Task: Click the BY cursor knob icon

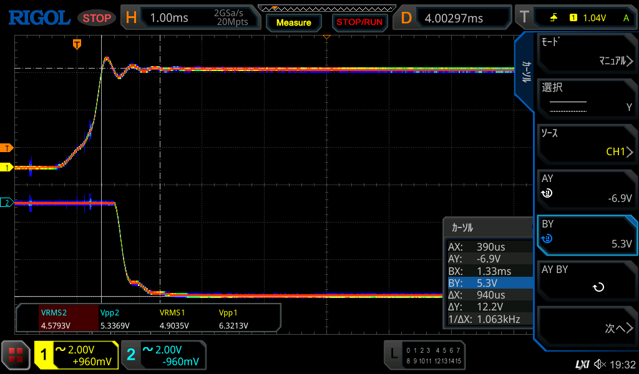Action: [x=547, y=238]
